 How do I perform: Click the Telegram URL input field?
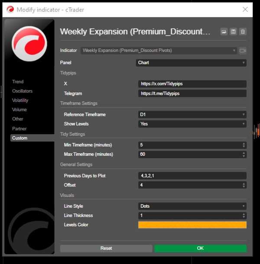pyautogui.click(x=192, y=93)
